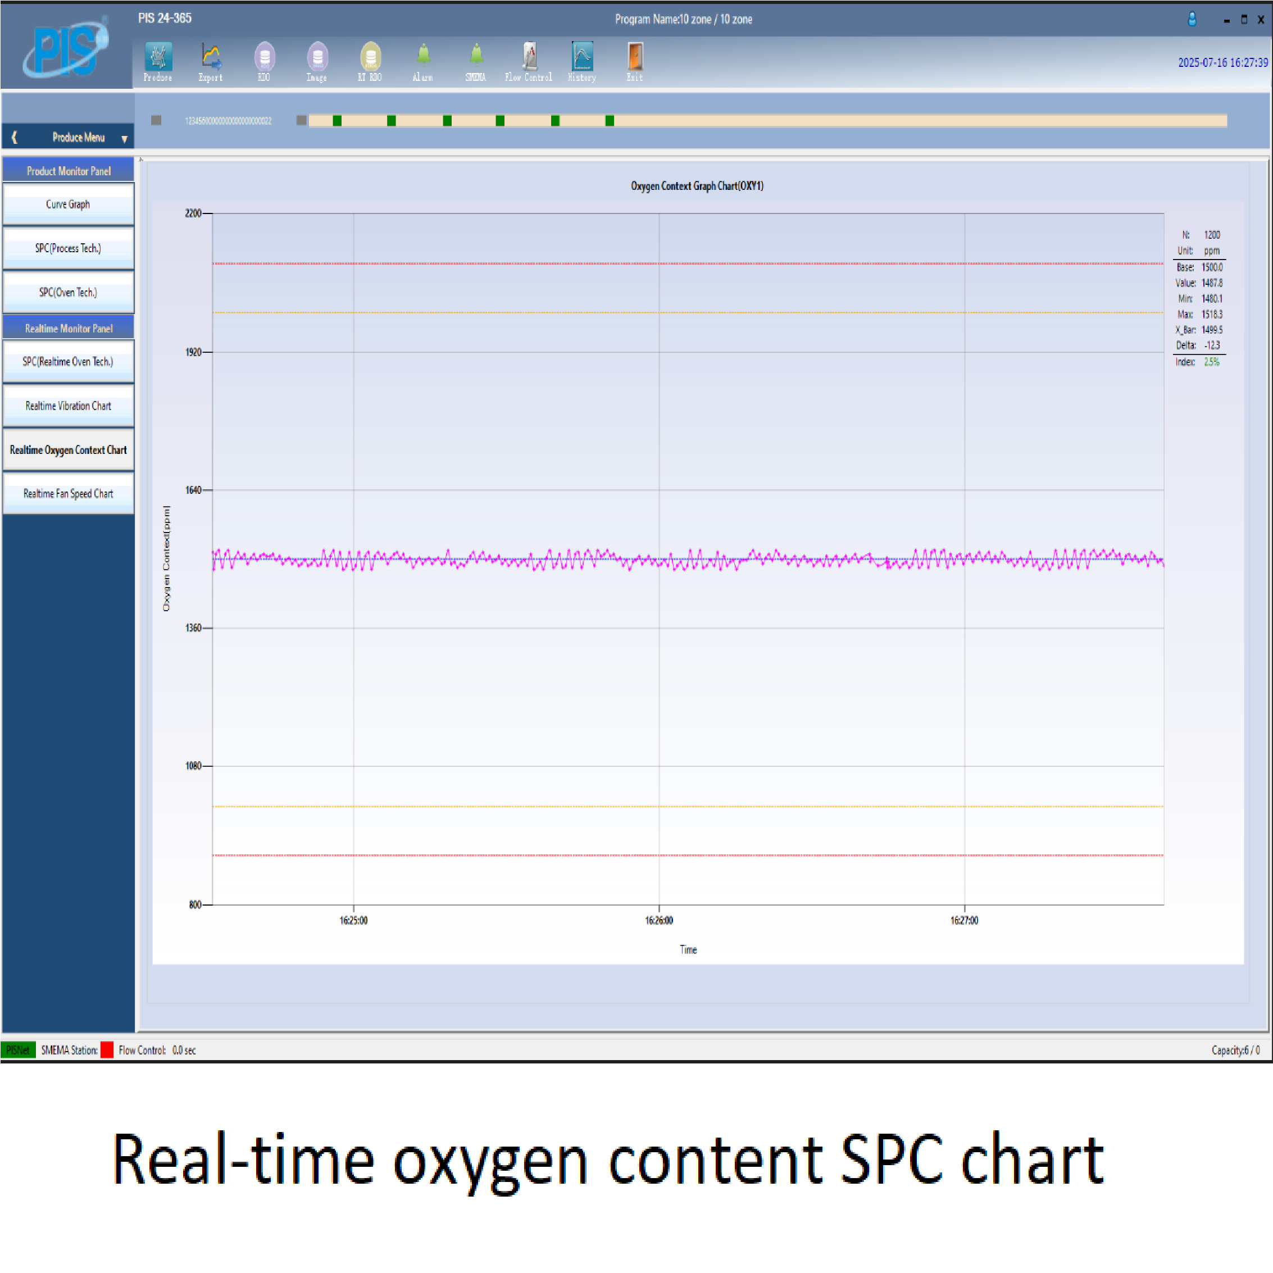Open the History curve icon
Screen dimensions: 1273x1273
(x=583, y=58)
